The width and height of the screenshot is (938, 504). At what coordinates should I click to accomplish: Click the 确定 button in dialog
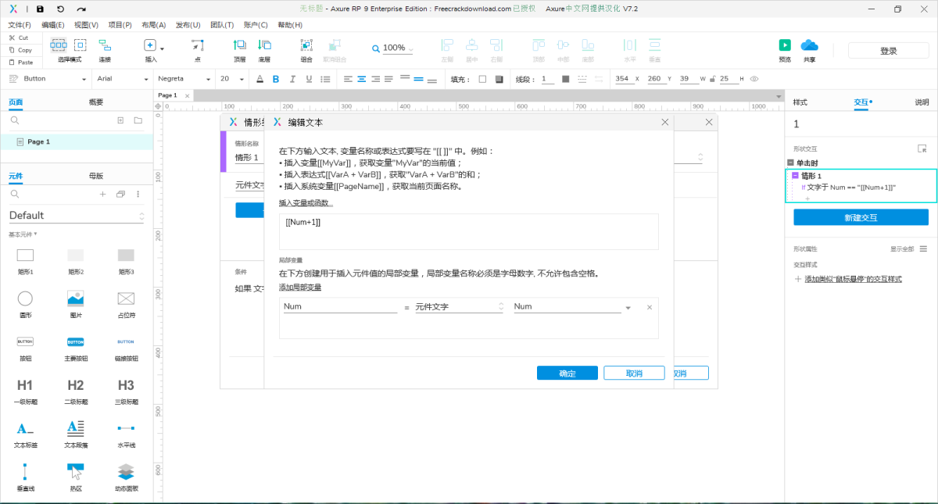pyautogui.click(x=567, y=374)
